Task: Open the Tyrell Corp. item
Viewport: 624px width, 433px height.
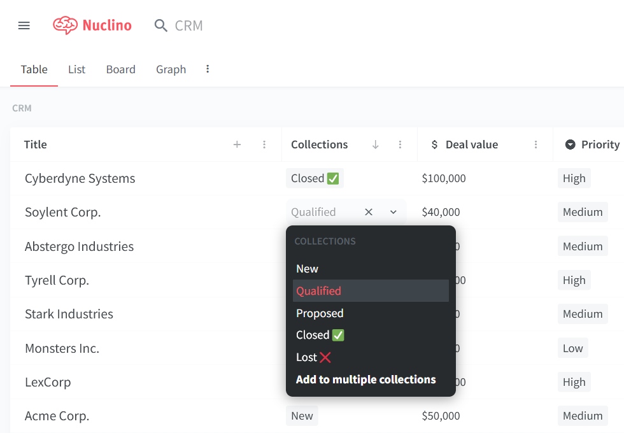Action: (57, 280)
